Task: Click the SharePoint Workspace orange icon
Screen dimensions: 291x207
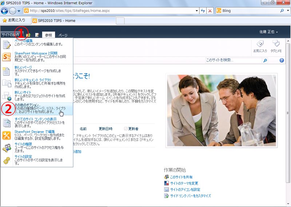Action: [x=7, y=57]
